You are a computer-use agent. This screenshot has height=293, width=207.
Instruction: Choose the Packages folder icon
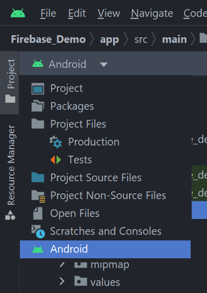point(38,106)
